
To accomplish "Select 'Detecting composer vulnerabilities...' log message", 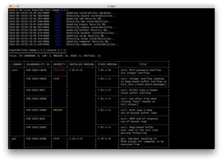I will pos(93,44).
